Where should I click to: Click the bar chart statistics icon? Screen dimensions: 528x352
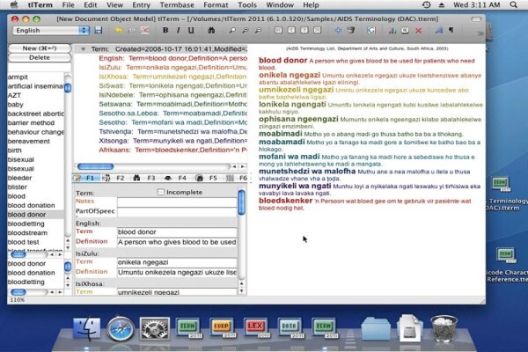tap(392, 30)
